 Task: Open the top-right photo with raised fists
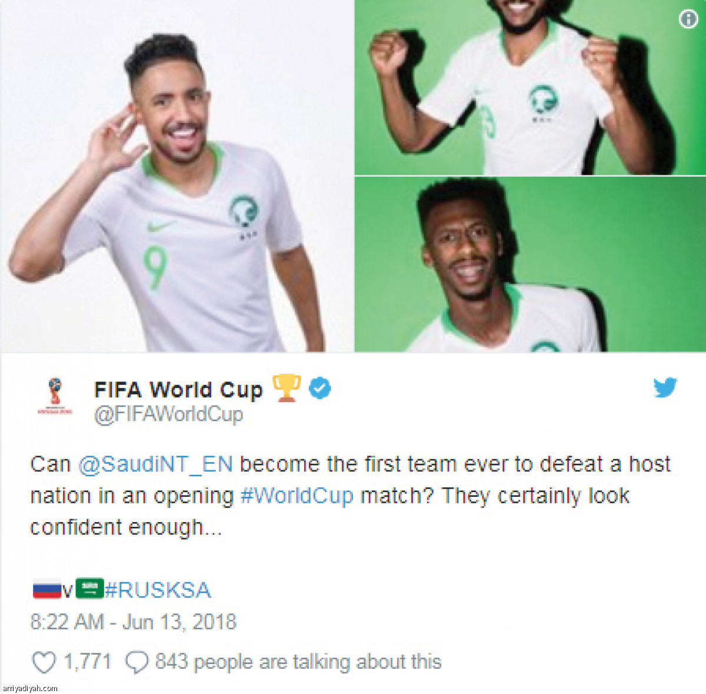[x=530, y=87]
